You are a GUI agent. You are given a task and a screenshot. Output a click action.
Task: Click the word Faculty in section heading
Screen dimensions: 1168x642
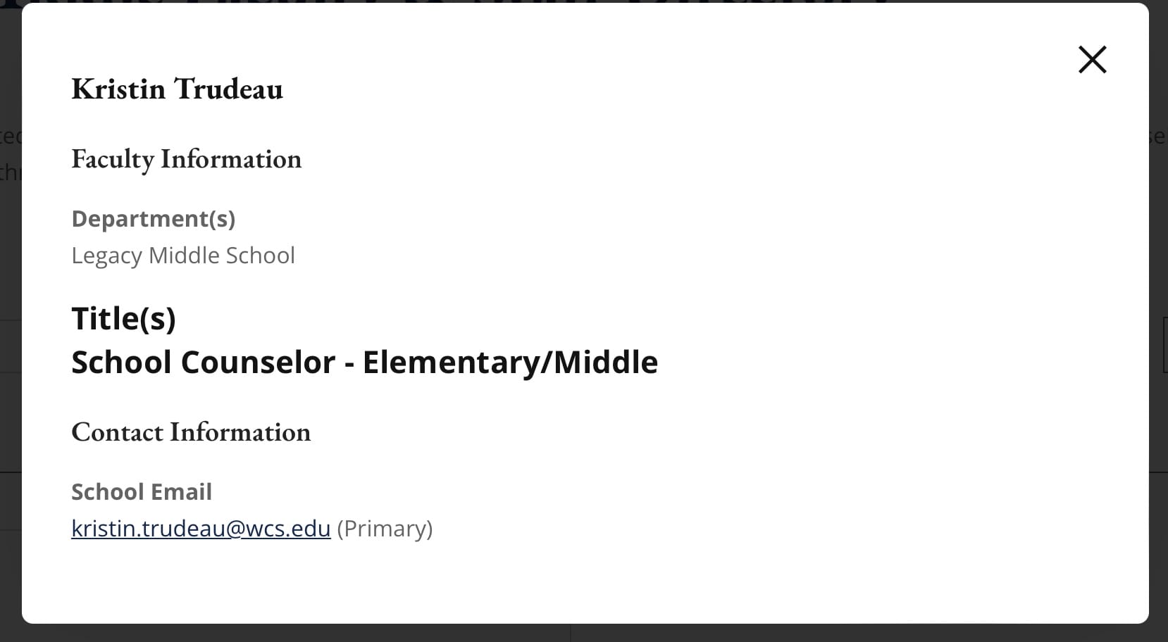coord(113,159)
